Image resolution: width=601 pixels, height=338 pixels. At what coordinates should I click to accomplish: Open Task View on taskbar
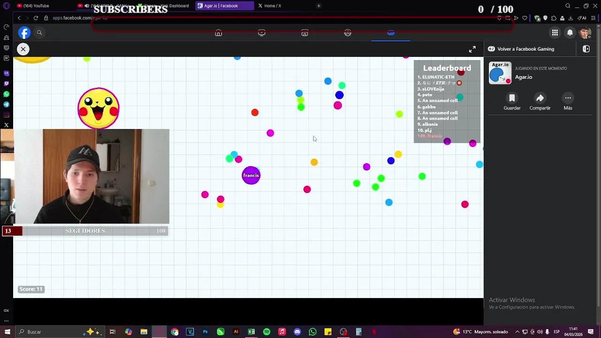coord(113,332)
